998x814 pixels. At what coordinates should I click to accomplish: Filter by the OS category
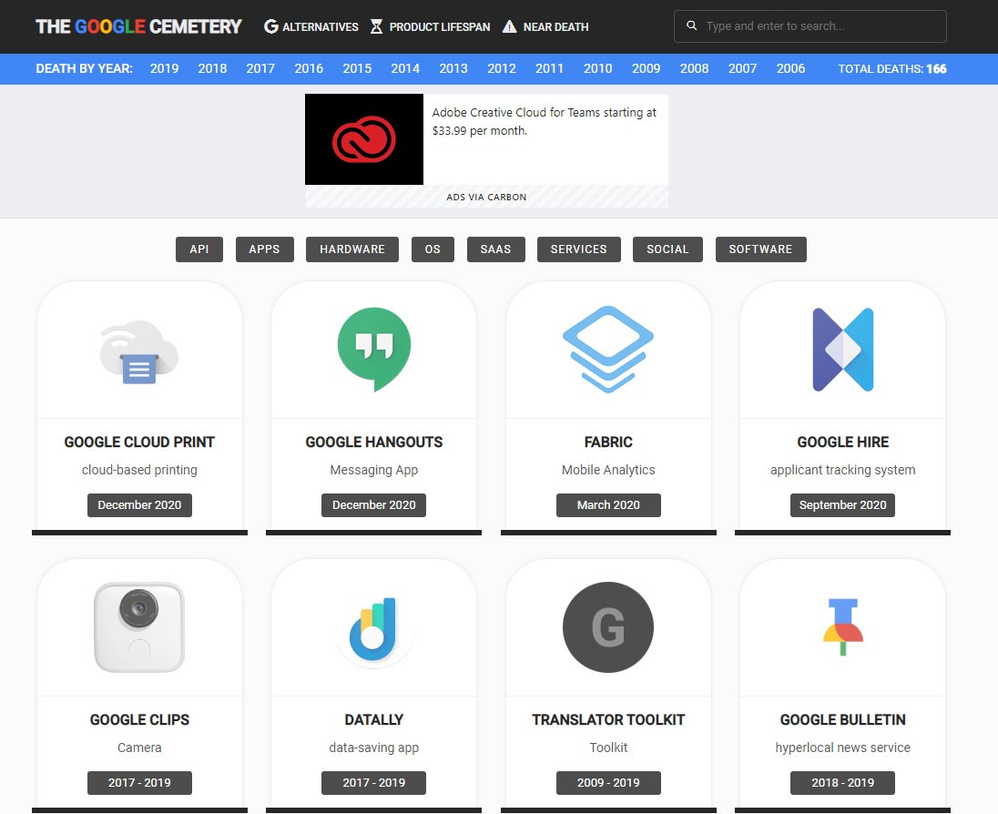point(433,249)
